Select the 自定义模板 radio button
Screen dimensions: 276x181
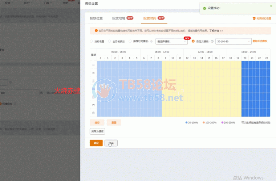[193, 41]
